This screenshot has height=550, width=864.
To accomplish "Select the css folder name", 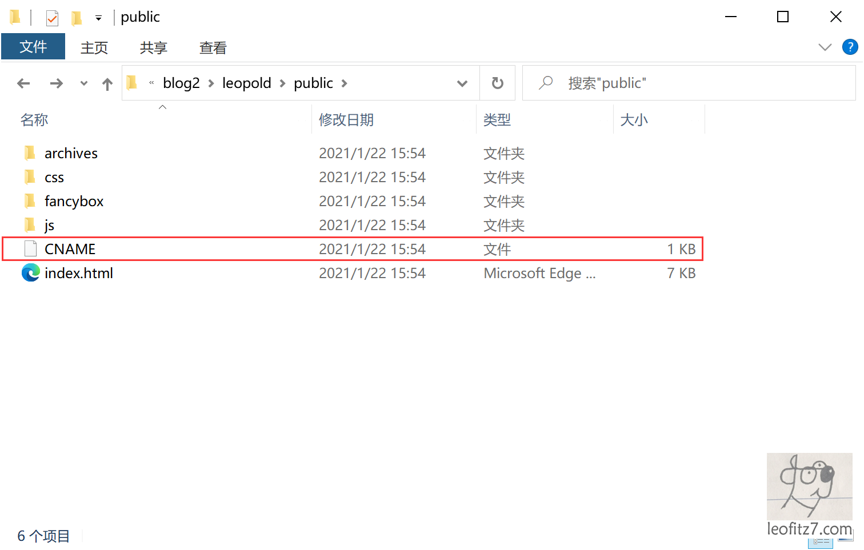I will [54, 178].
